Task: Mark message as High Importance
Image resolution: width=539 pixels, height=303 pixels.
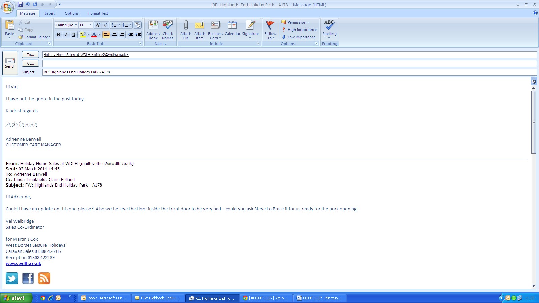Action: click(299, 30)
